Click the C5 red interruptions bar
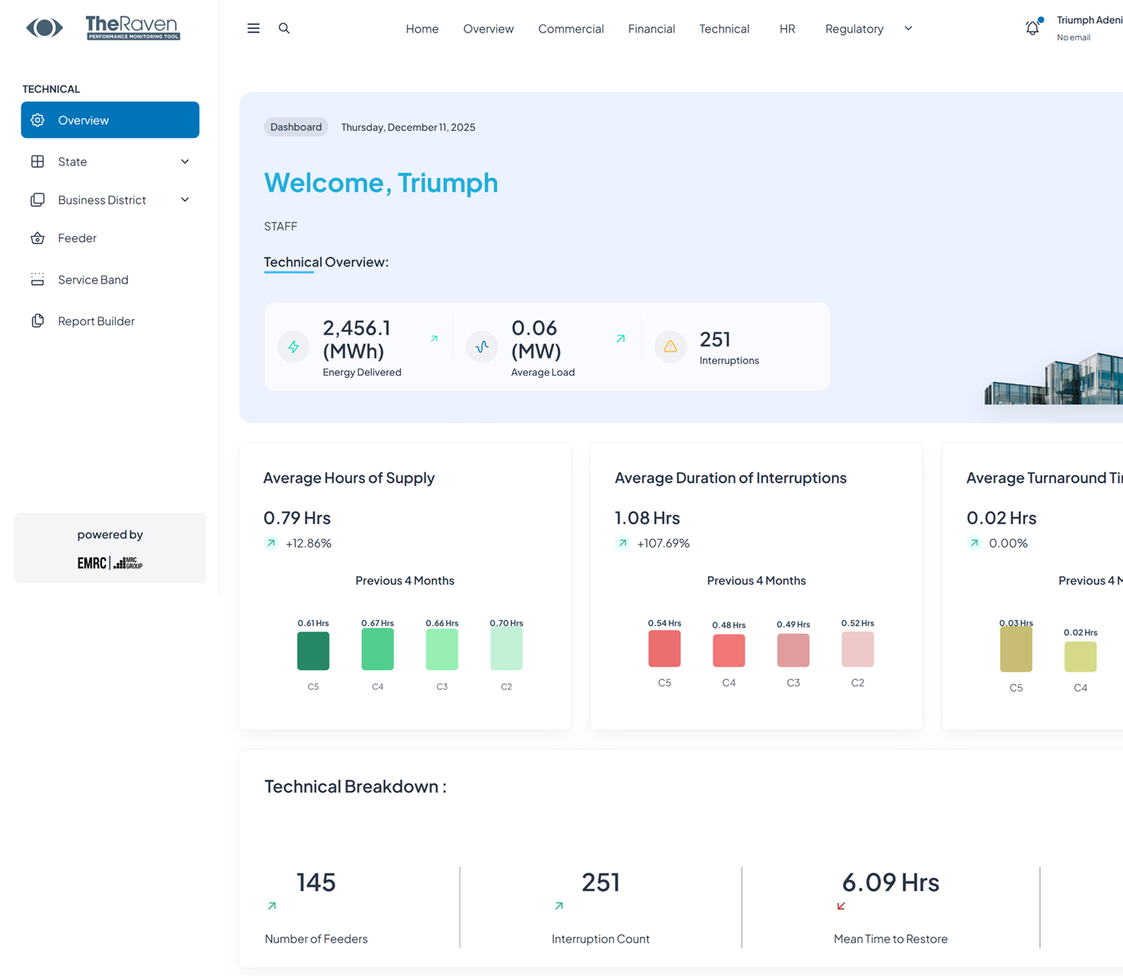Viewport: 1123px width, 976px height. (664, 648)
